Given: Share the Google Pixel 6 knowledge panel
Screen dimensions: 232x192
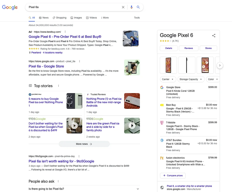Looking at the screenshot, I should coord(214,36).
